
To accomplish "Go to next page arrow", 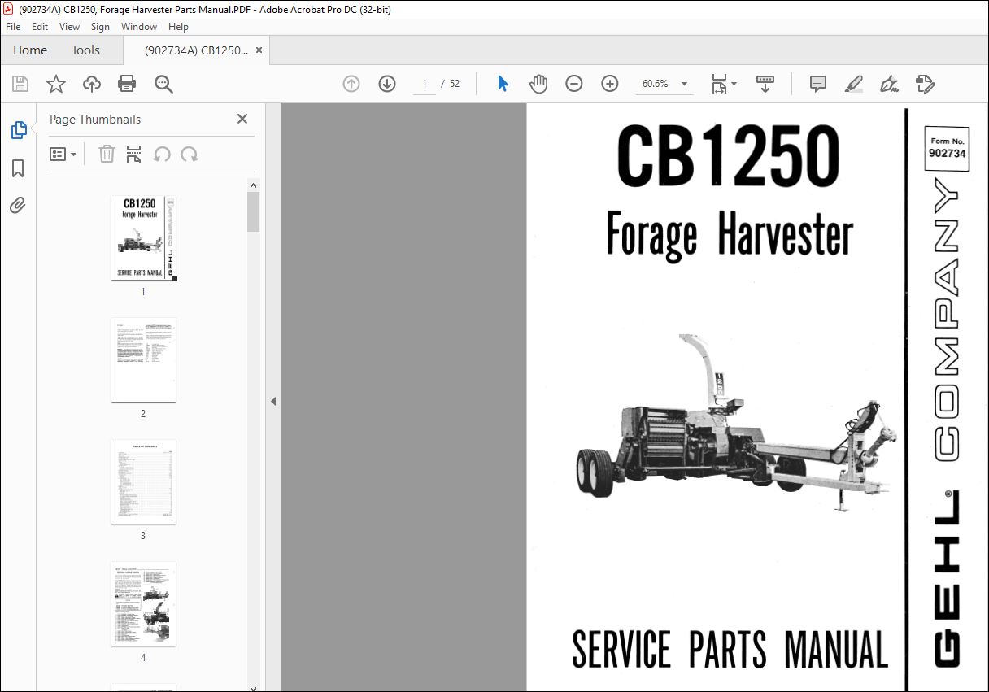I will (x=387, y=84).
